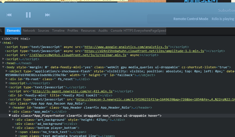Click the Remote Control Mode label
The image size is (235, 137).
pos(191,19)
